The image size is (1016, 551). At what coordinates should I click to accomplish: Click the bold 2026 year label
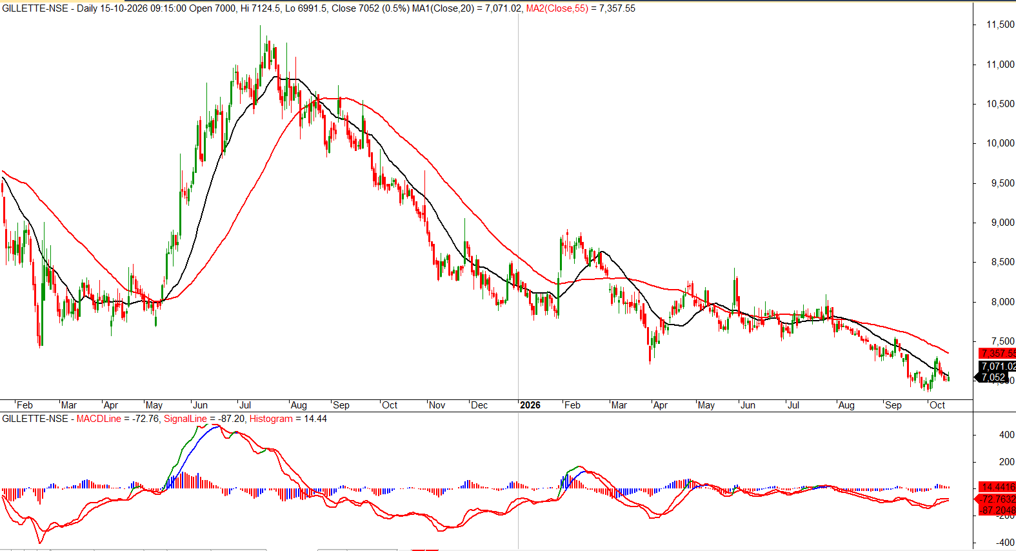[530, 405]
